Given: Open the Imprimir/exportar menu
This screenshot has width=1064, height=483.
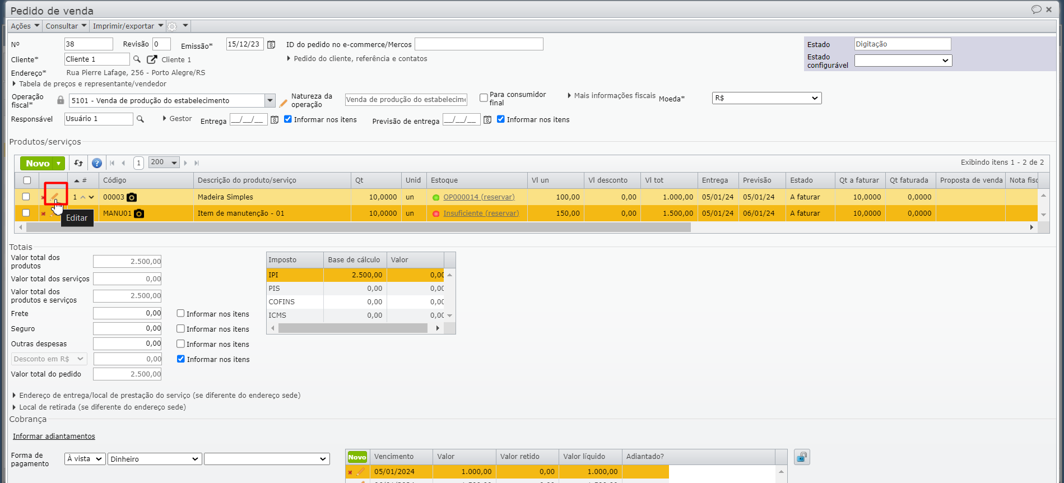Looking at the screenshot, I should [128, 26].
